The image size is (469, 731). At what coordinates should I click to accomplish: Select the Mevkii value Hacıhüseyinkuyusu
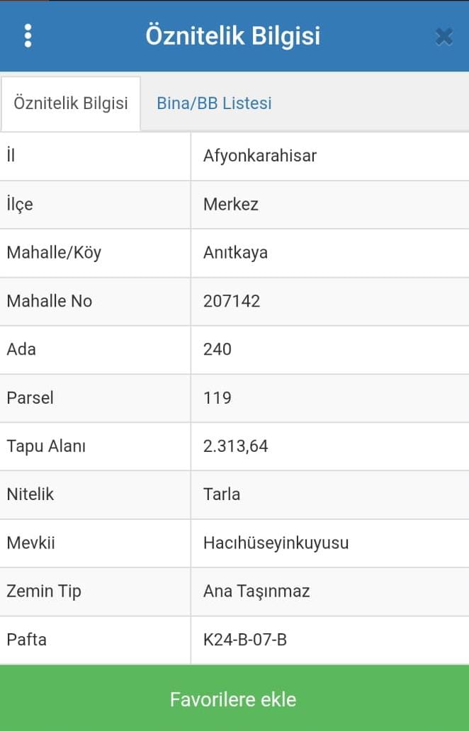pyautogui.click(x=276, y=543)
